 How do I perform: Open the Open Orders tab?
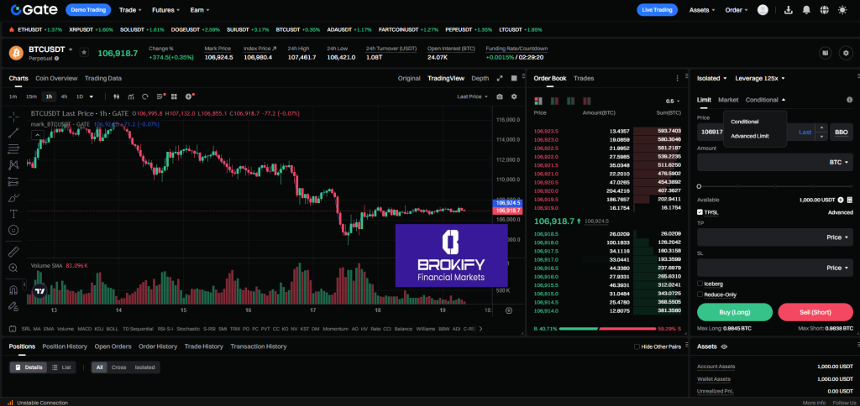pyautogui.click(x=113, y=346)
